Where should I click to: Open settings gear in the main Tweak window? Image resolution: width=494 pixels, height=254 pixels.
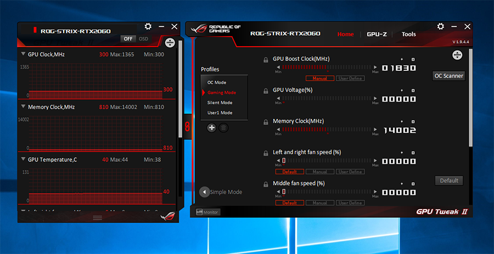441,26
